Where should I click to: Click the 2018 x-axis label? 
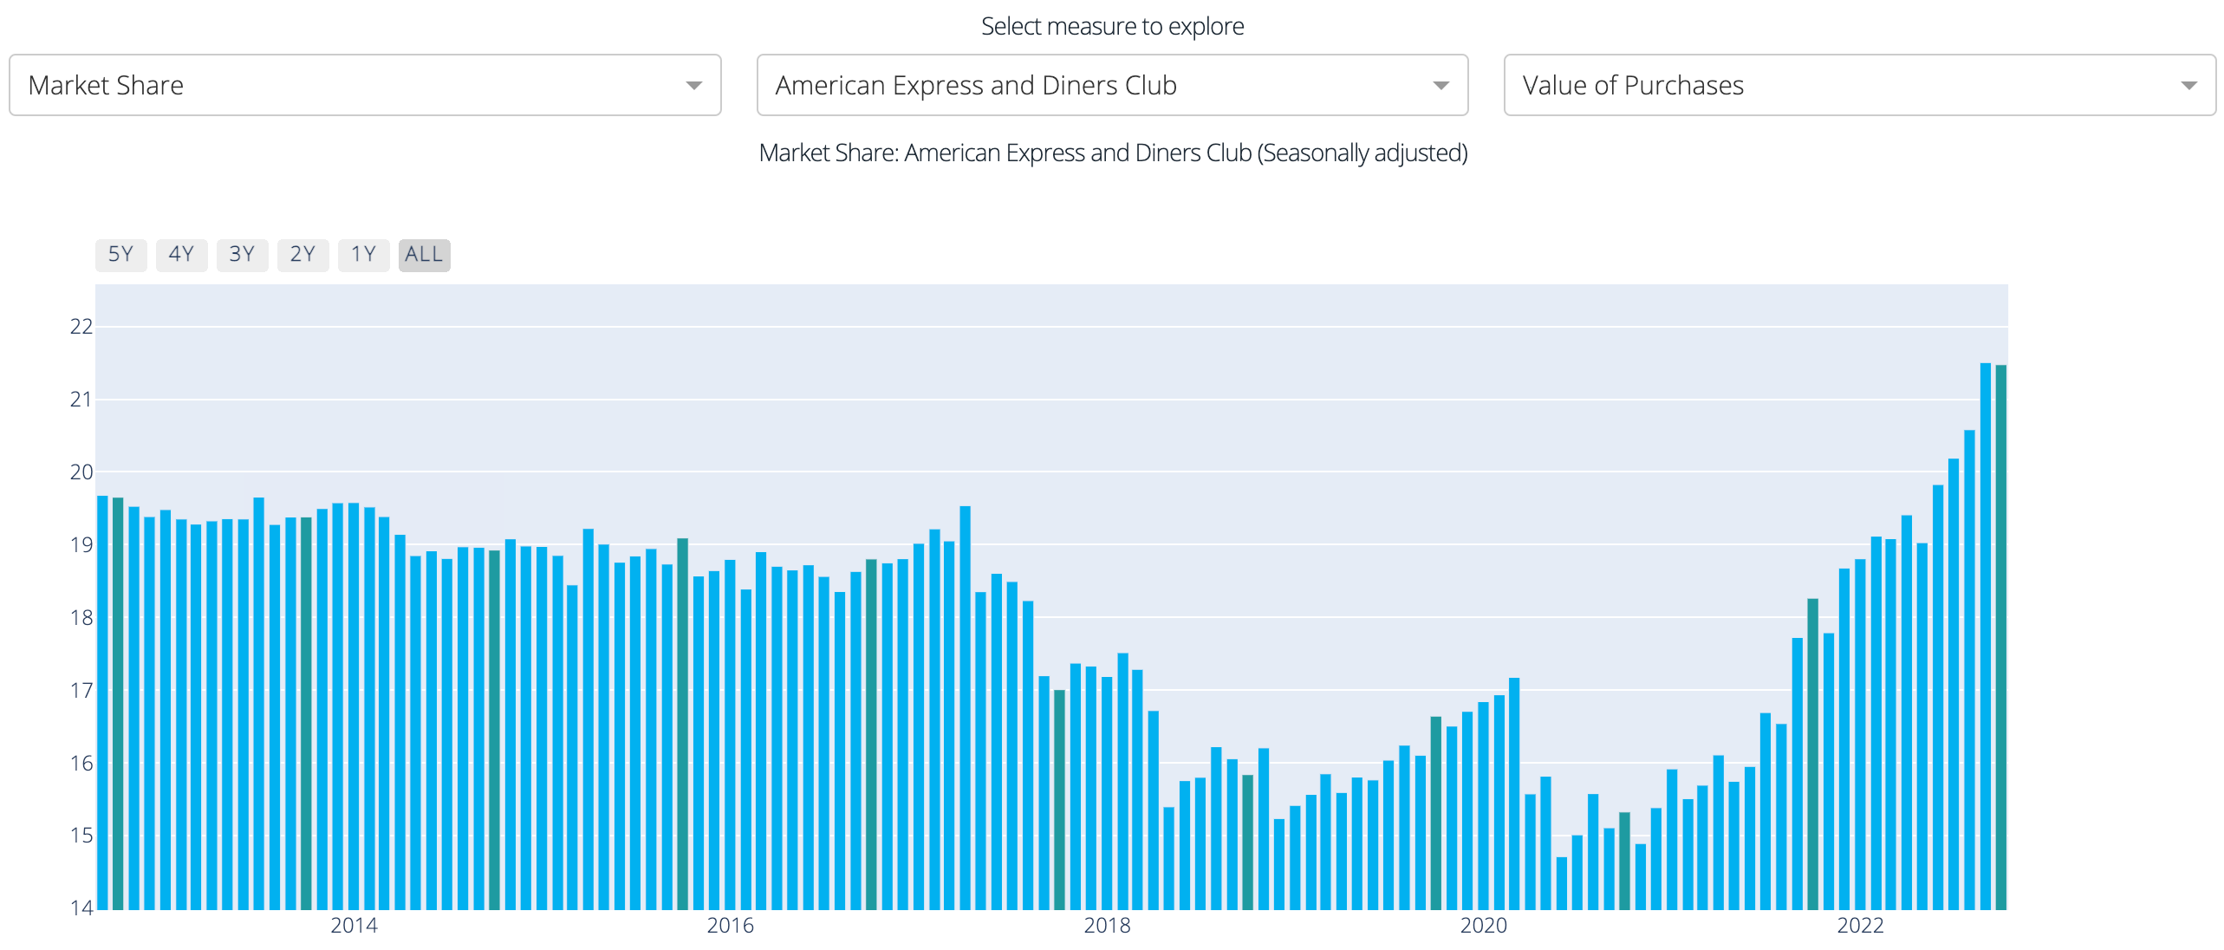[1107, 926]
